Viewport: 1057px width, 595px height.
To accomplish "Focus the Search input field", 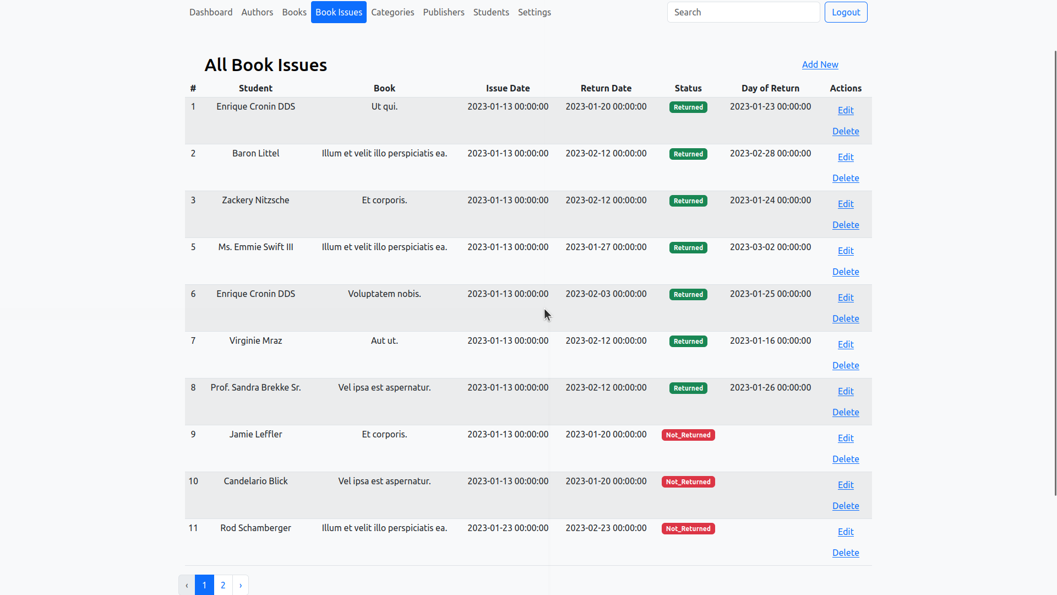I will point(743,12).
